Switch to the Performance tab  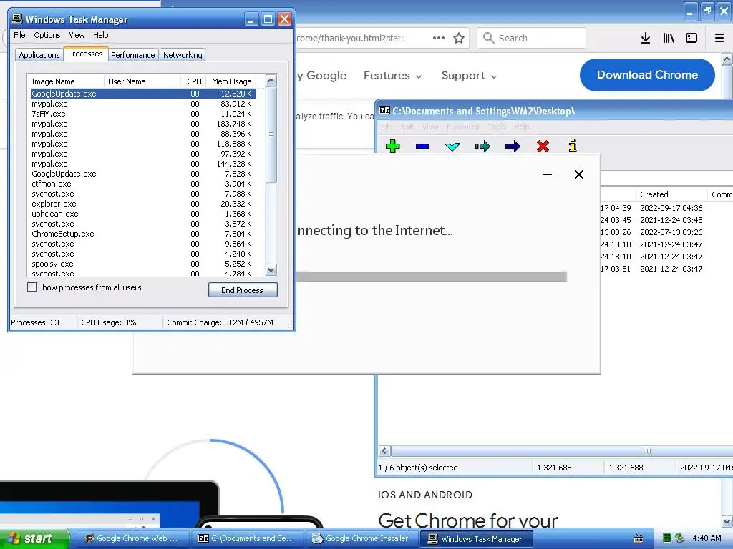click(132, 55)
